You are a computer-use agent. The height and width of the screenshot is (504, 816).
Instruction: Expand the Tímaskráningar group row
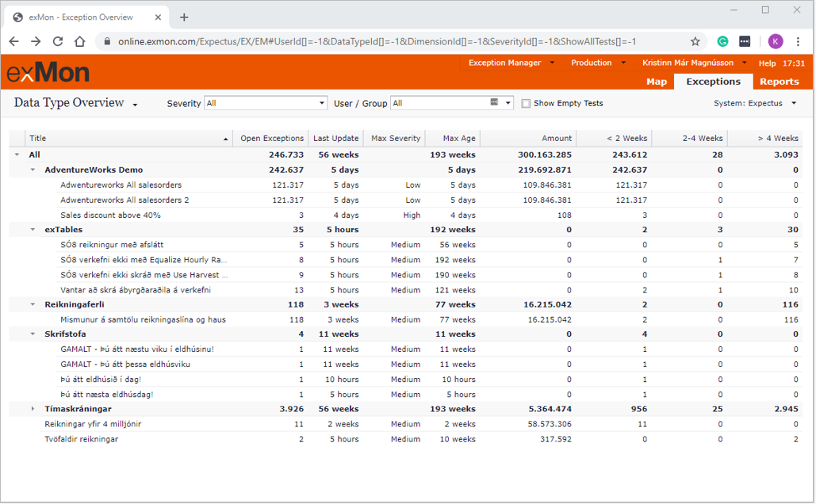pos(33,409)
